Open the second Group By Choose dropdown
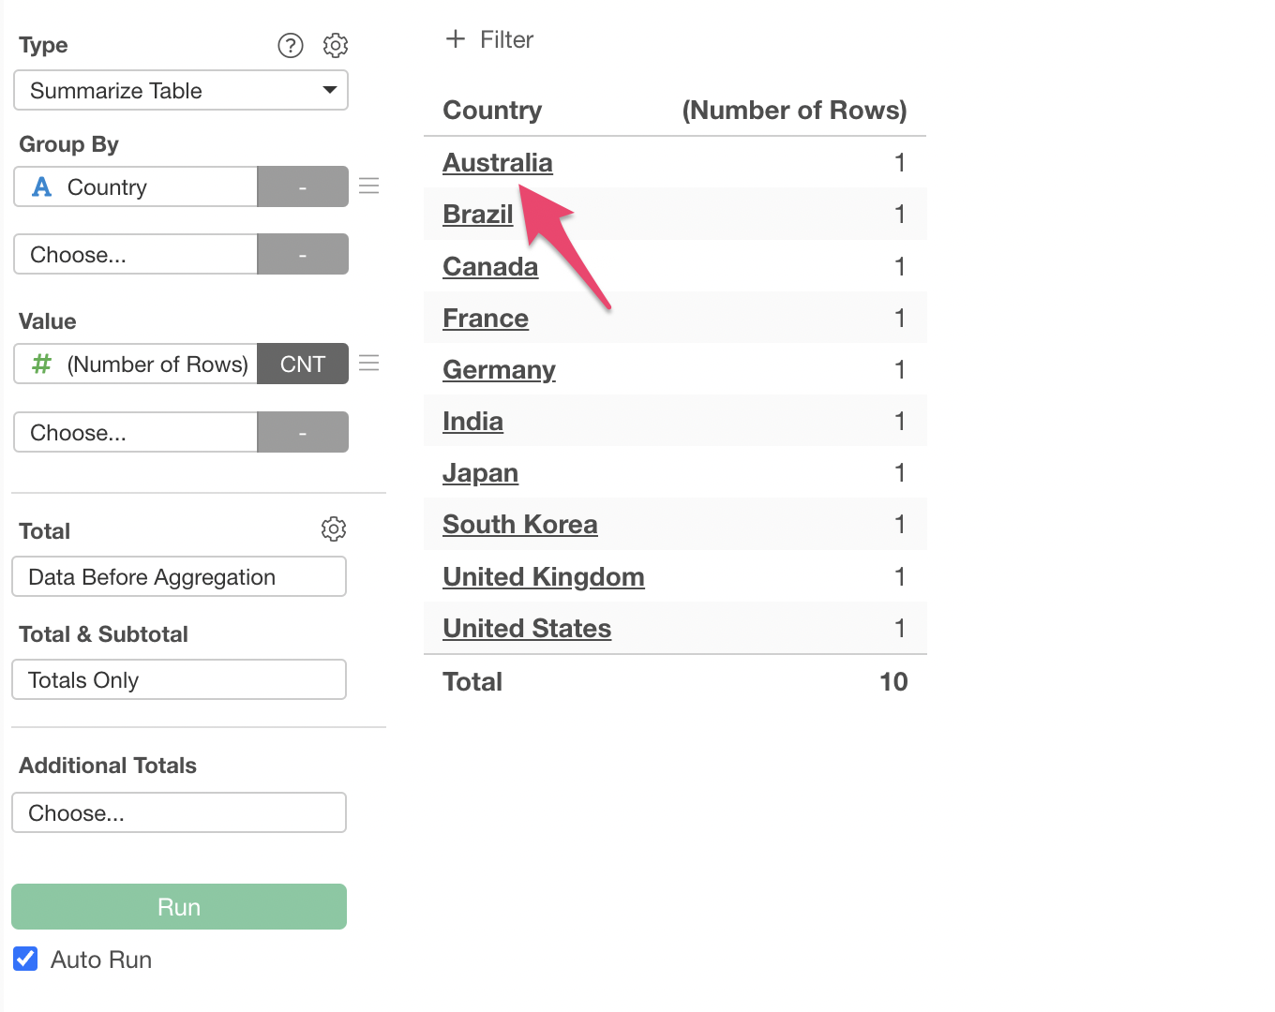 (x=136, y=255)
